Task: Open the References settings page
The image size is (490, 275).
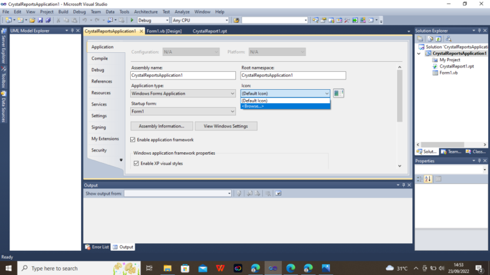Action: click(x=101, y=81)
